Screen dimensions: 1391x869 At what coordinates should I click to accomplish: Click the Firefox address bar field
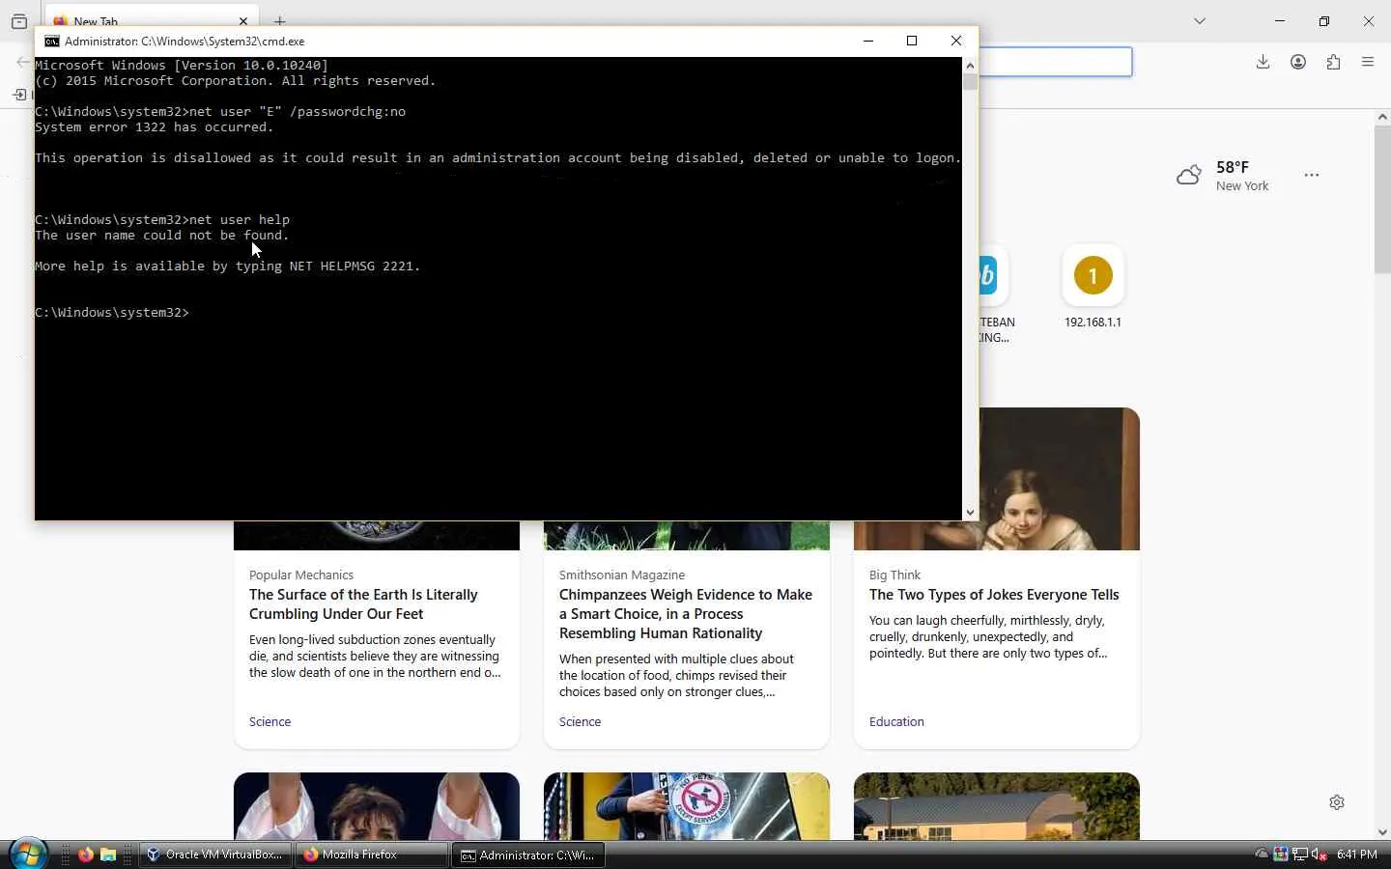[x=1055, y=62]
